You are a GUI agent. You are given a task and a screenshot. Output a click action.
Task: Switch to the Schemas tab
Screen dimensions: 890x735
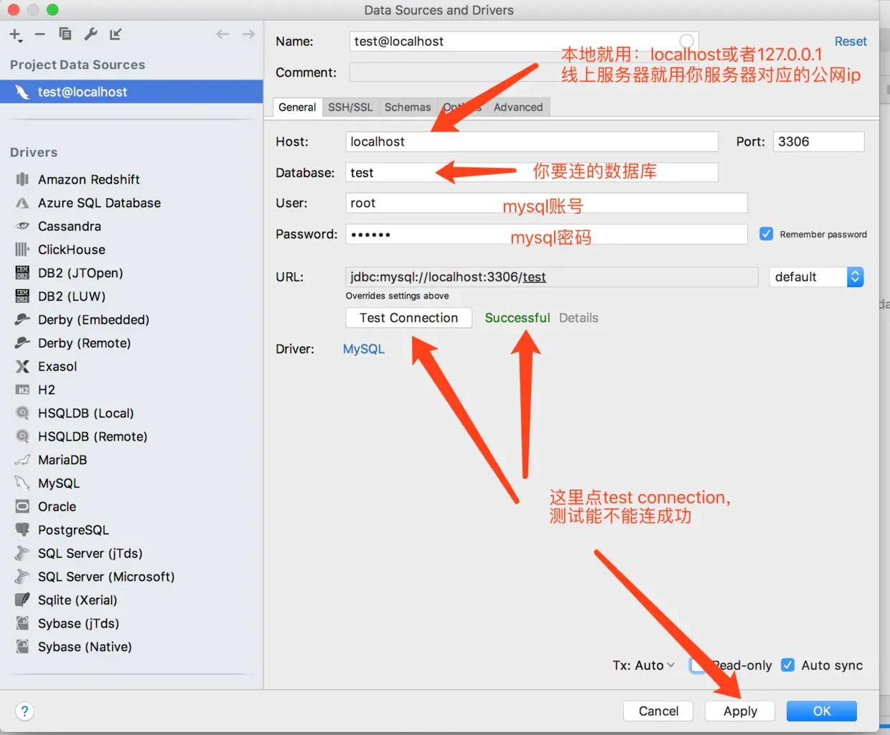pyautogui.click(x=408, y=107)
